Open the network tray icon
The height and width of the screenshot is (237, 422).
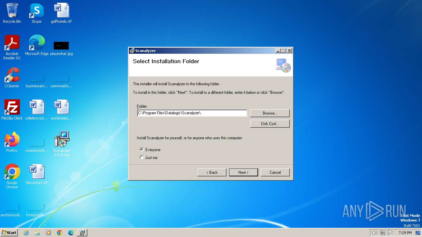pos(383,233)
